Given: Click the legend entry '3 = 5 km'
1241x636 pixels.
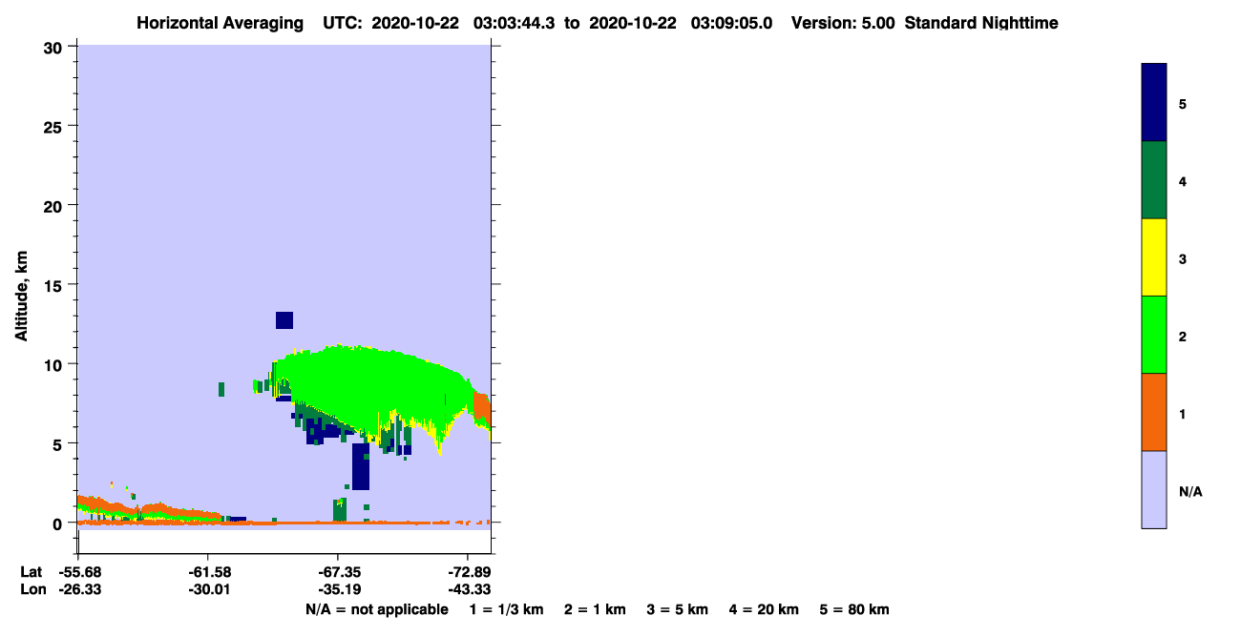Looking at the screenshot, I should [x=678, y=609].
